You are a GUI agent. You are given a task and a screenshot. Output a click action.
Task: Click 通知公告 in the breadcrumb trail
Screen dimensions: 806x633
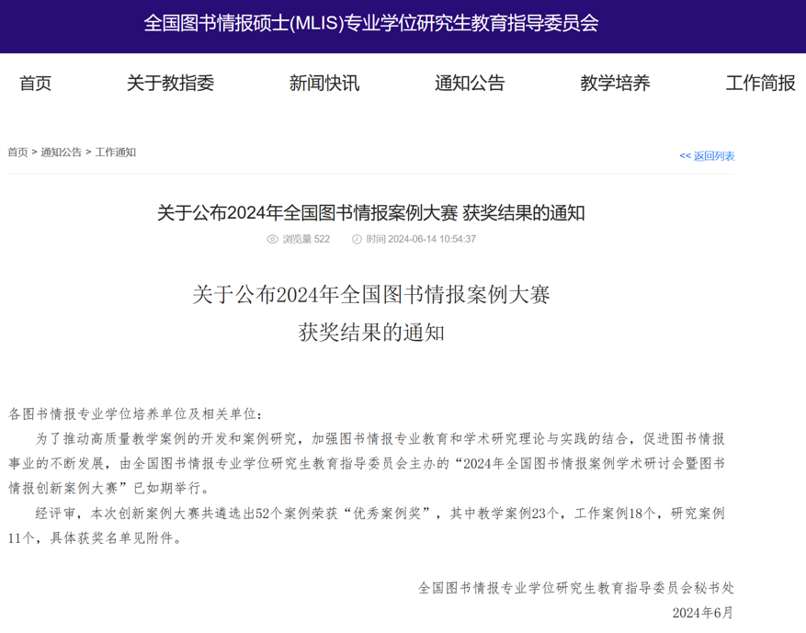61,153
